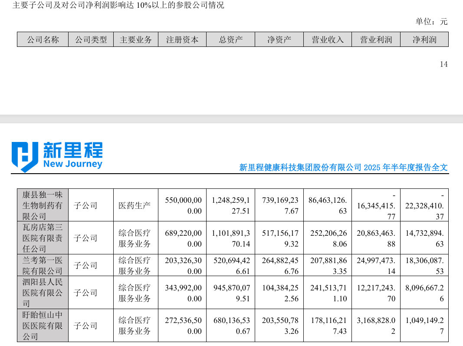This screenshot has width=463, height=346.
Task: Select company name 盱眙恒山中医医院有限公司
Action: (x=43, y=326)
